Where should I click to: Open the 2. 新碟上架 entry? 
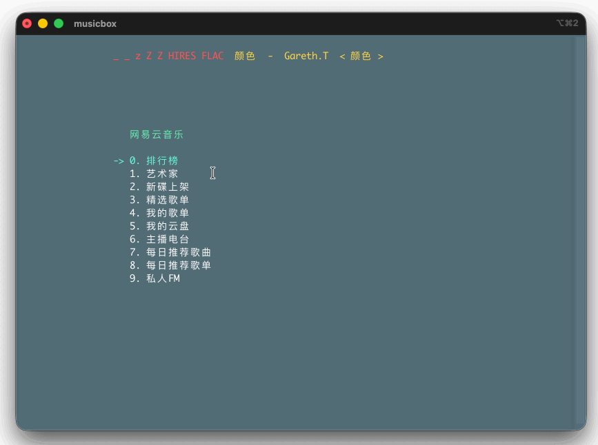click(x=159, y=187)
